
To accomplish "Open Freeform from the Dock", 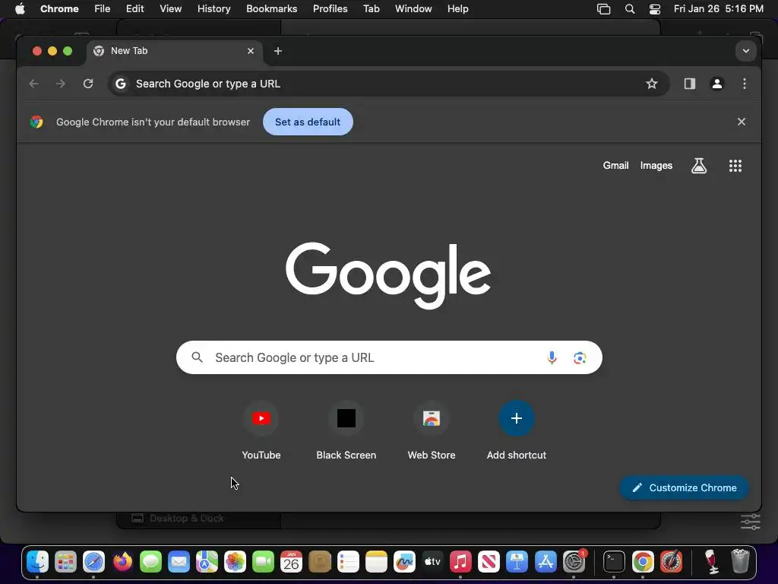I will 404,562.
